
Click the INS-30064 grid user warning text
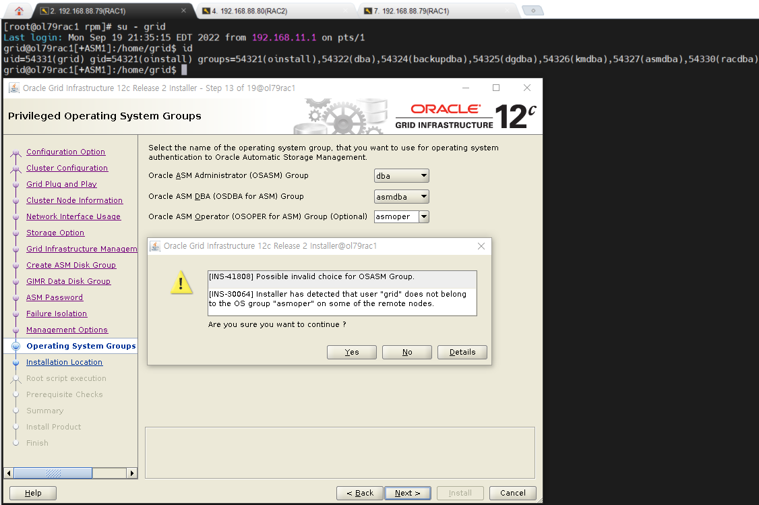click(x=338, y=299)
